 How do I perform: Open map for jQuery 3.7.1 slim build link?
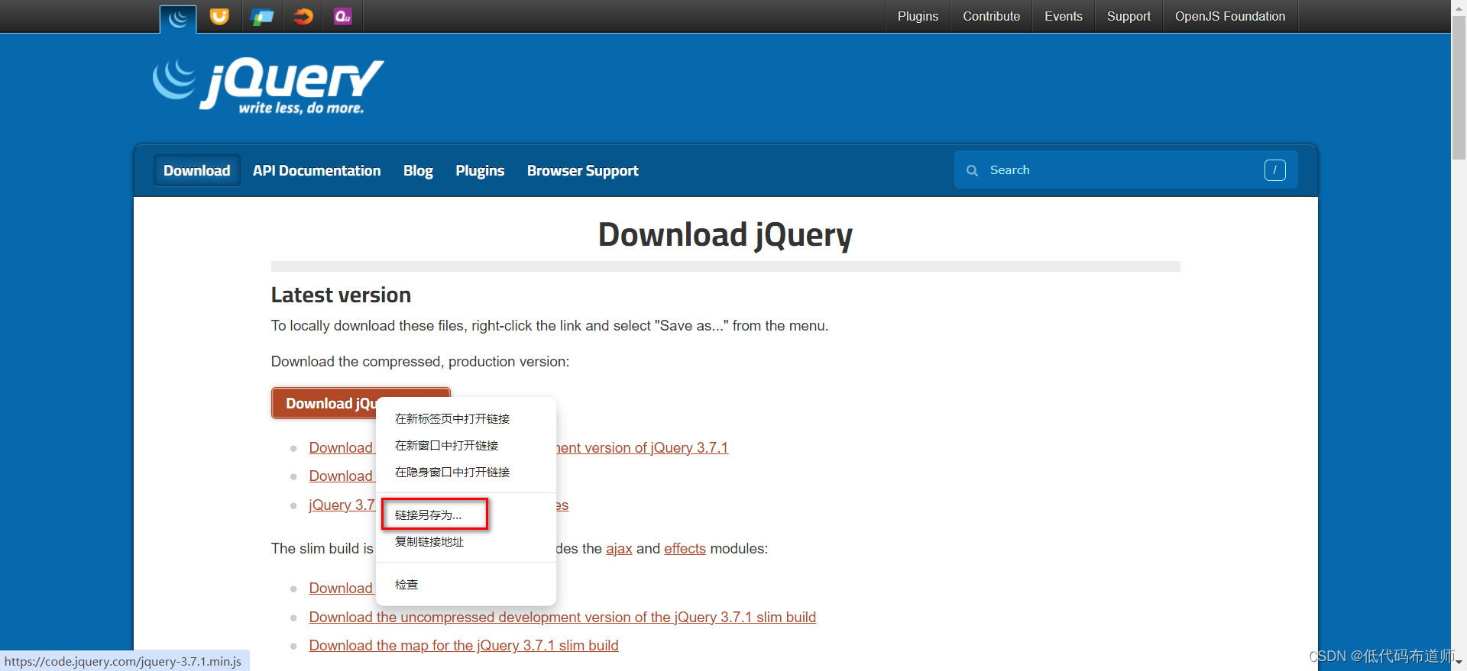pyautogui.click(x=464, y=645)
